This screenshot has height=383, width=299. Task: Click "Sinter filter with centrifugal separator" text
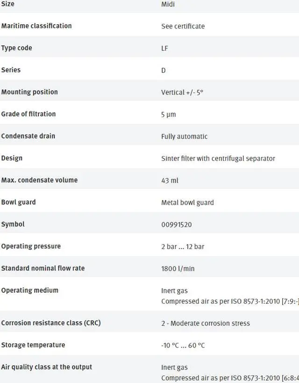click(218, 158)
